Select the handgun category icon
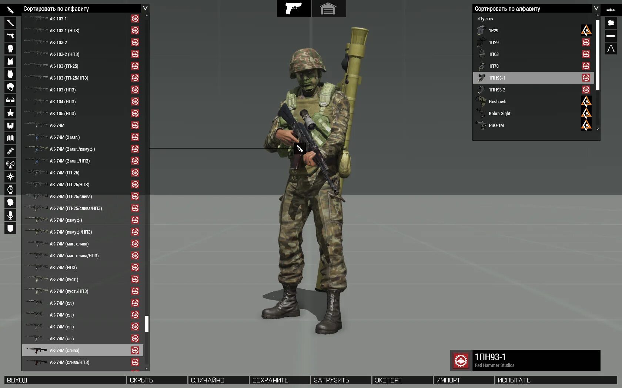The image size is (622, 388). click(10, 36)
